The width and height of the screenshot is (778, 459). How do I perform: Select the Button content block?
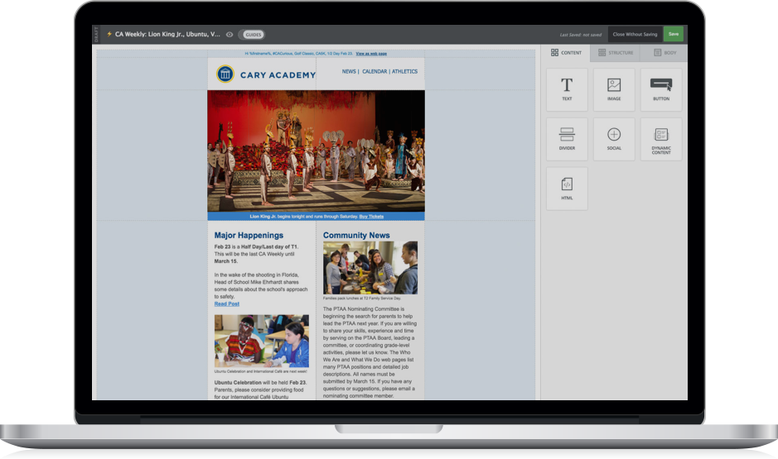click(x=661, y=89)
